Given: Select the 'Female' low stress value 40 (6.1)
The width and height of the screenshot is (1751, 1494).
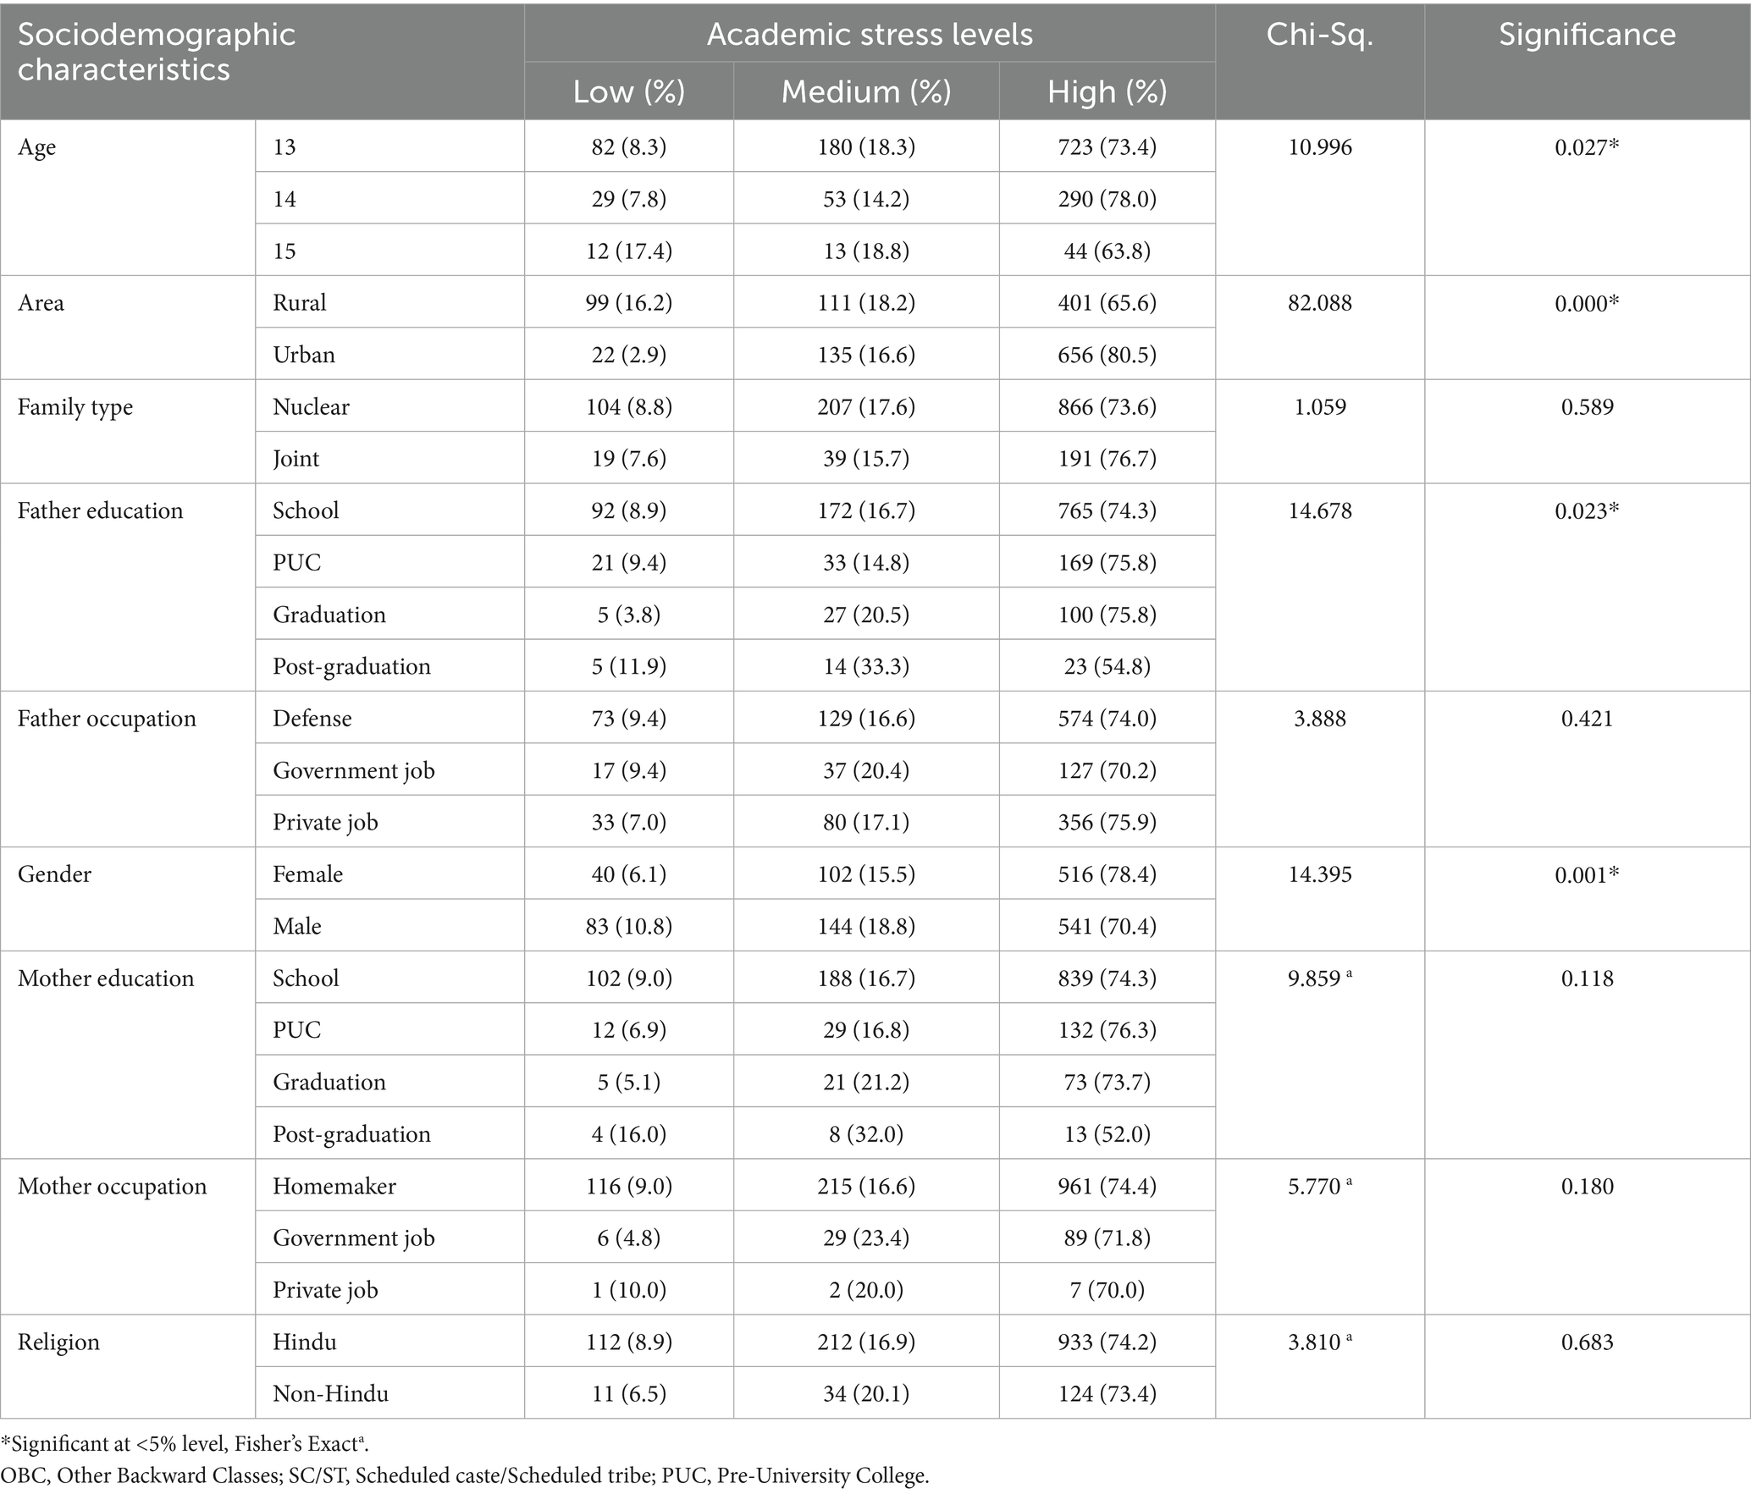Looking at the screenshot, I should pyautogui.click(x=628, y=874).
